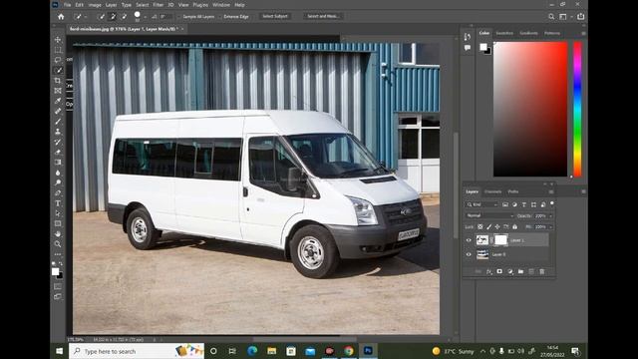Select the Hand tool
Screen dimensions: 638x359
(58, 233)
